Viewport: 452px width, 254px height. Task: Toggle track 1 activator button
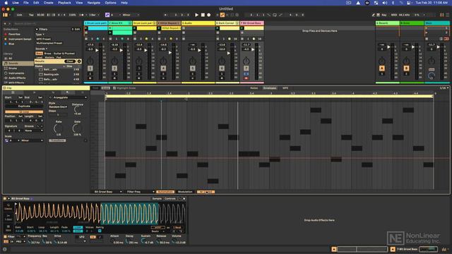coord(90,68)
